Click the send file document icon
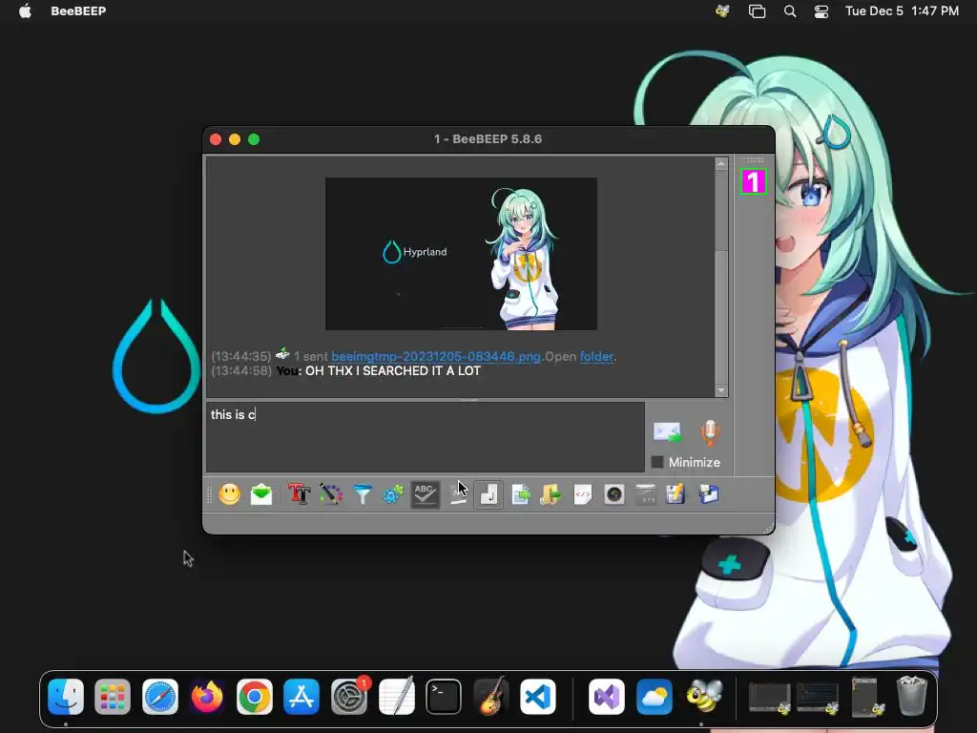 [x=520, y=495]
